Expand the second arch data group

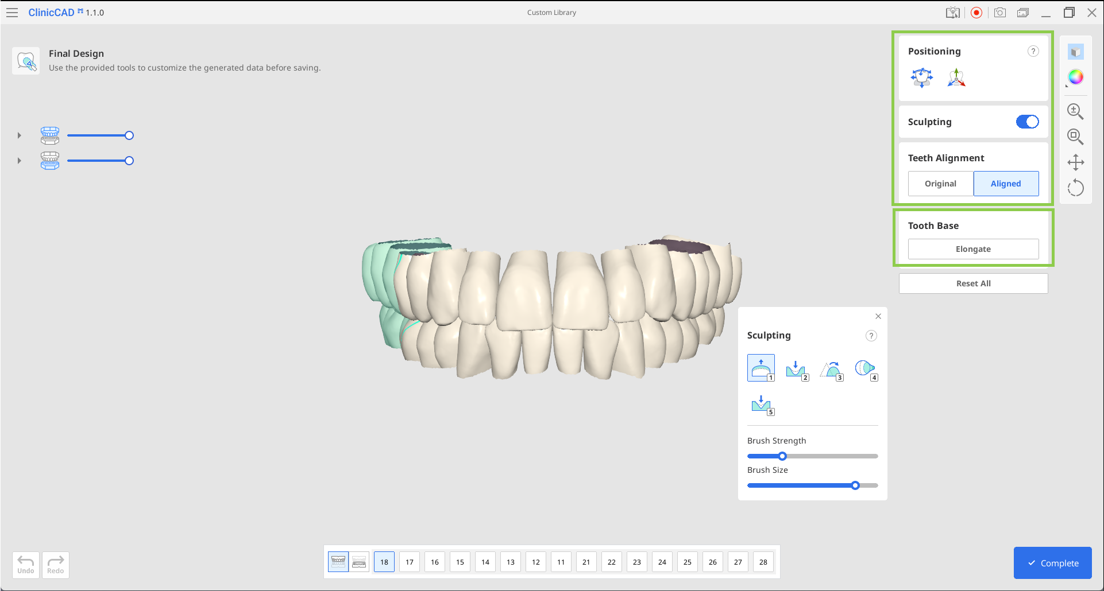tap(19, 161)
